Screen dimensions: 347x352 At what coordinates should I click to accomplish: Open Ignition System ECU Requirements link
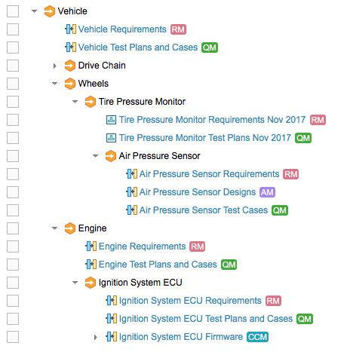[x=190, y=301]
